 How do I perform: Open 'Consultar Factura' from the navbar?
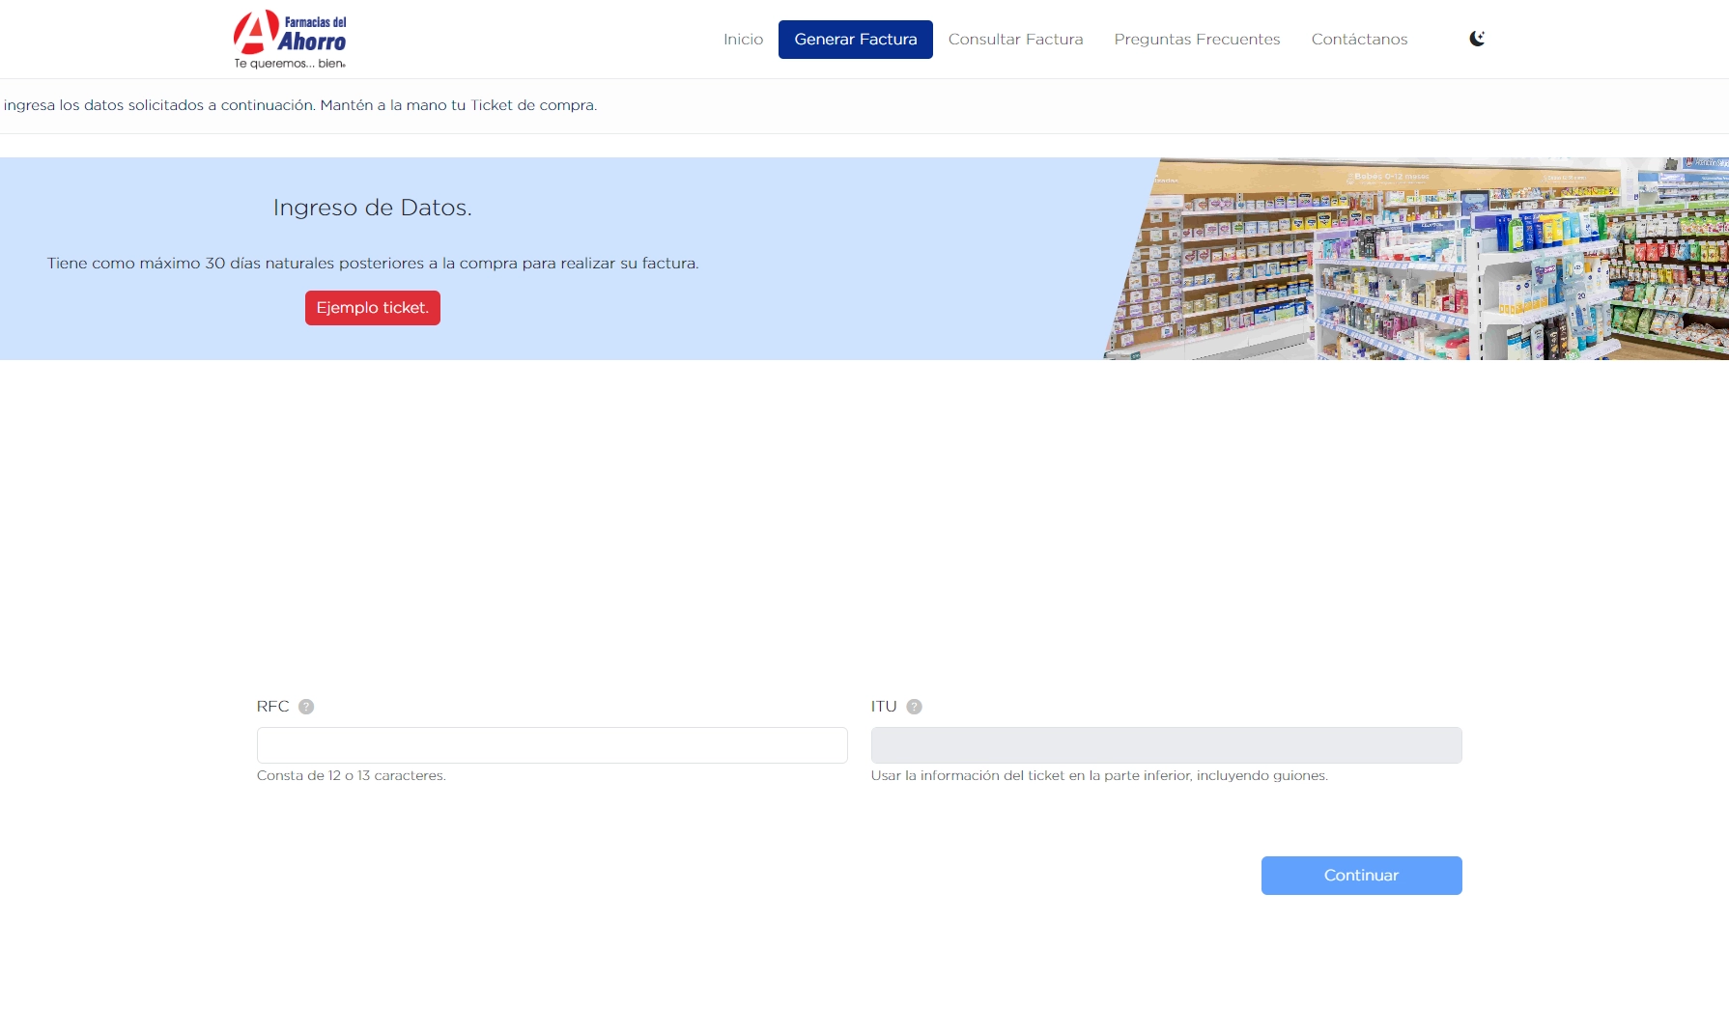point(1015,39)
